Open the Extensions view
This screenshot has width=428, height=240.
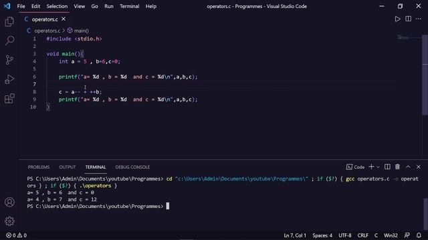(9, 99)
